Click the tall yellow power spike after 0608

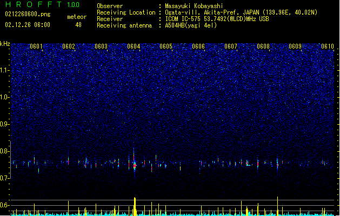pyautogui.click(x=277, y=206)
